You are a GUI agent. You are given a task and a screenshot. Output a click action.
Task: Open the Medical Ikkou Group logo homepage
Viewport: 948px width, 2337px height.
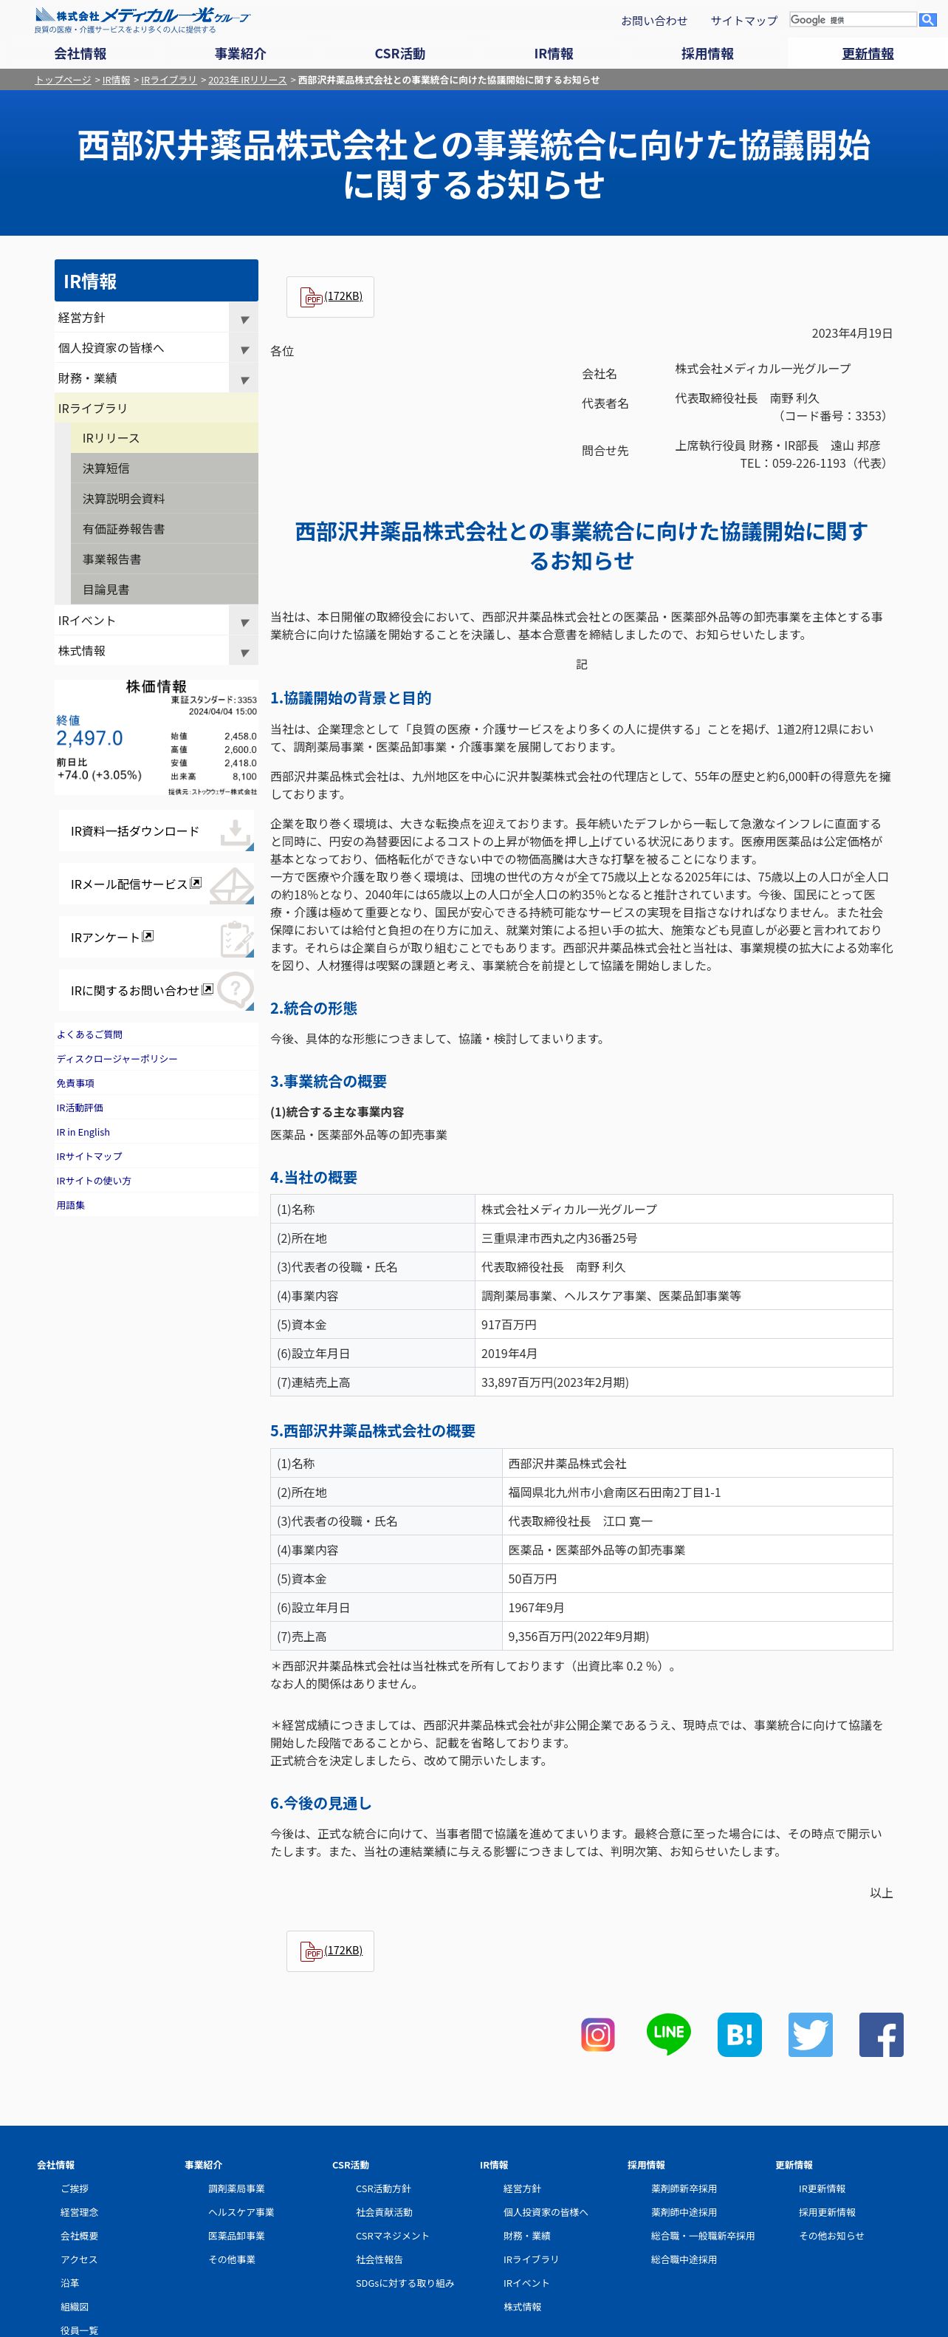click(142, 20)
